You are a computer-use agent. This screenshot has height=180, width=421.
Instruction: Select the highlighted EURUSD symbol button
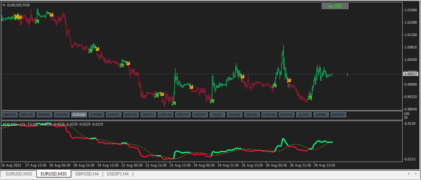(x=79, y=115)
